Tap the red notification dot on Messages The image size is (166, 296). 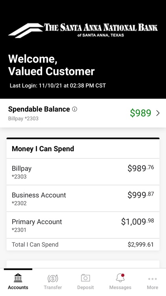click(123, 275)
